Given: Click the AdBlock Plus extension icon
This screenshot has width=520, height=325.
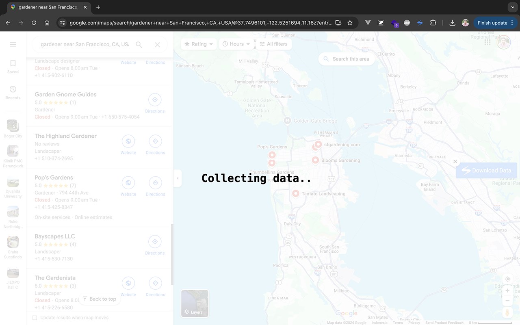Looking at the screenshot, I should pyautogui.click(x=407, y=23).
